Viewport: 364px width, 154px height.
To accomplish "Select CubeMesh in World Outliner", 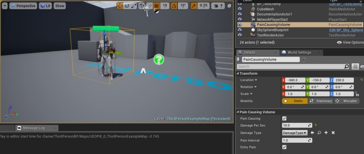I will pos(265,9).
